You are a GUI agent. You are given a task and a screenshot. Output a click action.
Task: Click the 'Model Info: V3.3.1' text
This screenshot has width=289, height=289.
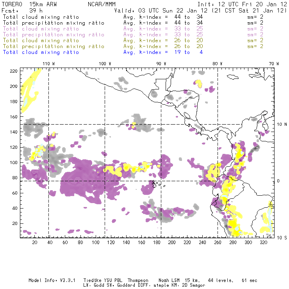(52, 280)
